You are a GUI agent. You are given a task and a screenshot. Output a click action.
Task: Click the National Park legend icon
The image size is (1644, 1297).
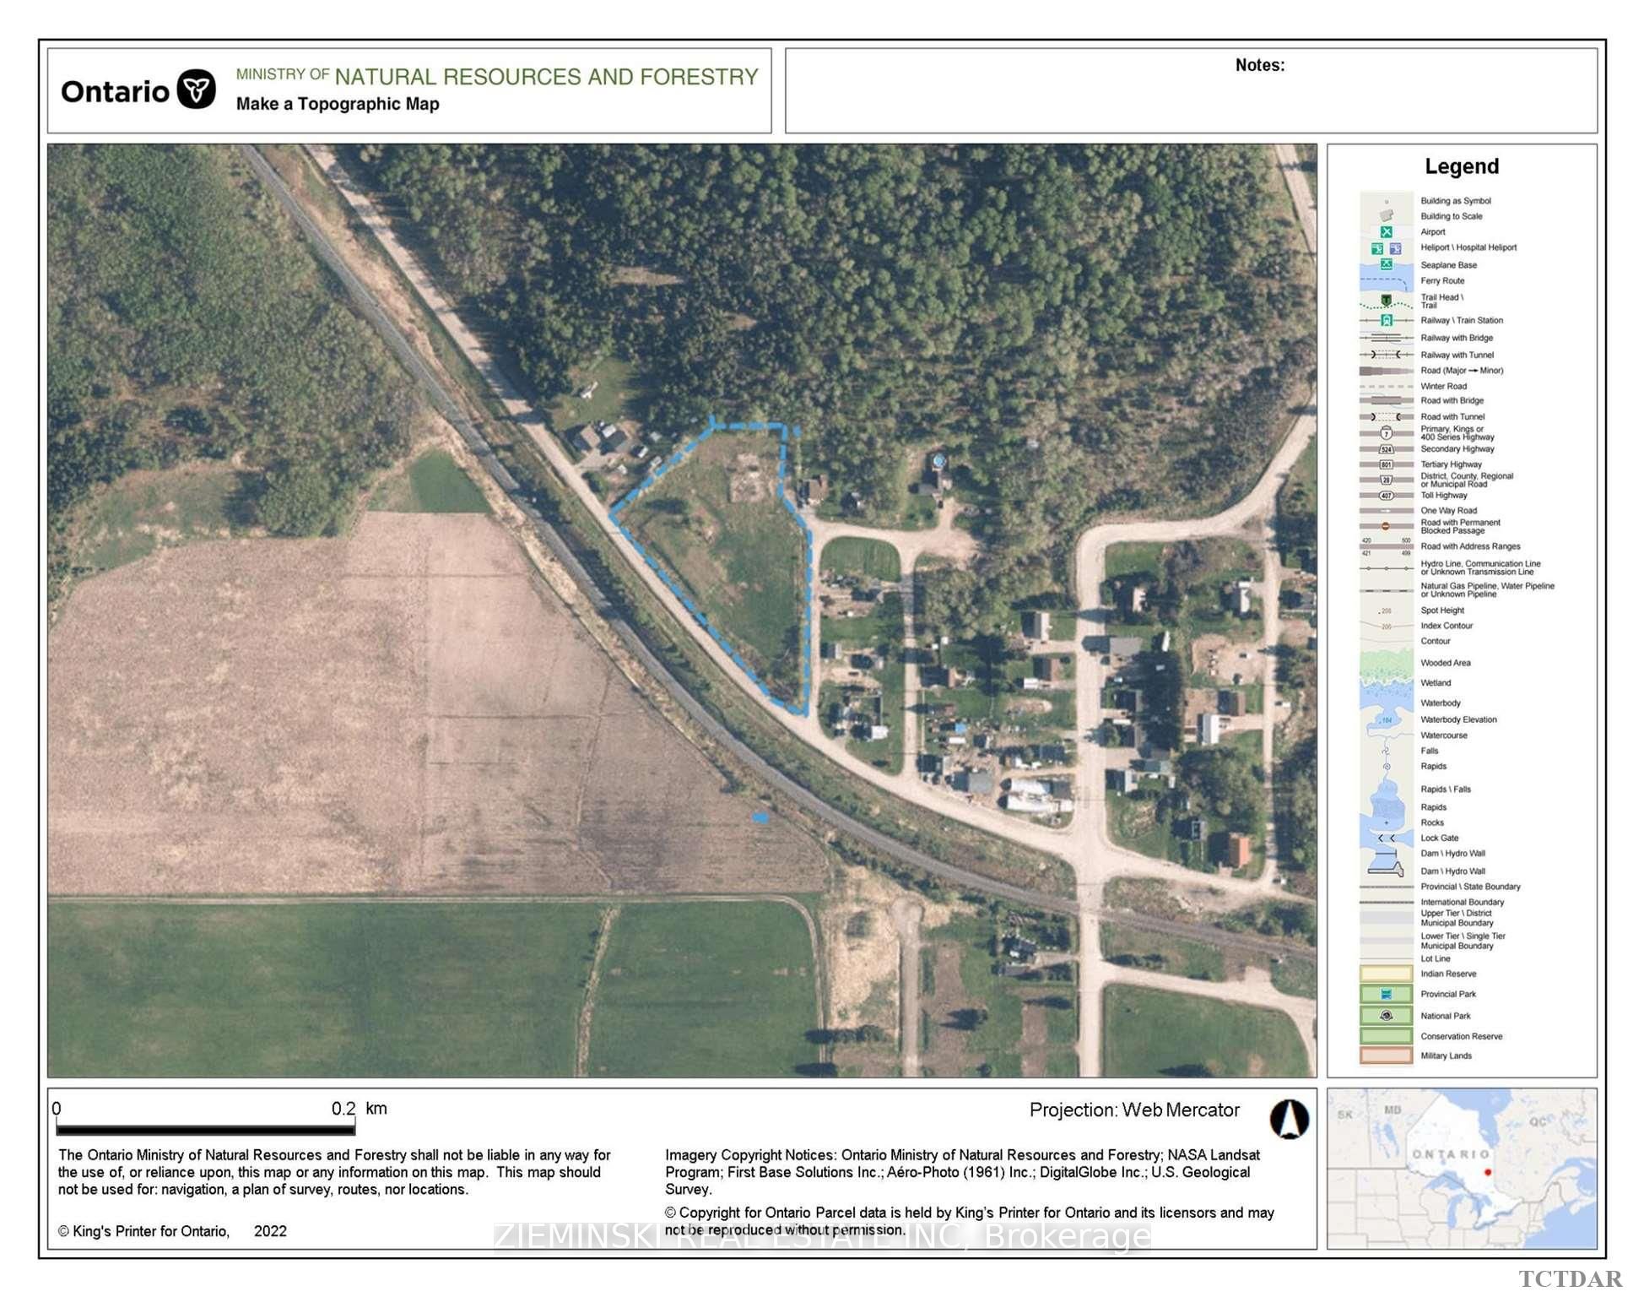[1386, 1016]
